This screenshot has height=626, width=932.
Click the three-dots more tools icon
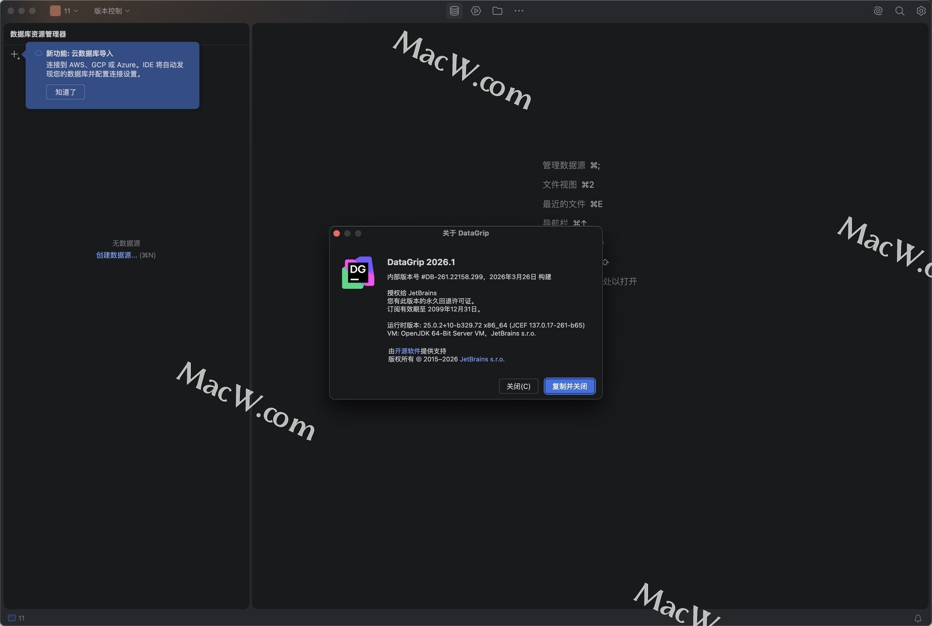(519, 11)
